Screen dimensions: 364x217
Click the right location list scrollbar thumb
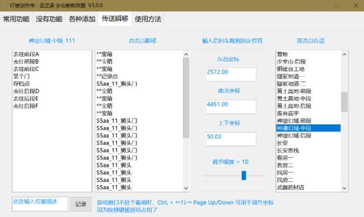click(x=344, y=102)
